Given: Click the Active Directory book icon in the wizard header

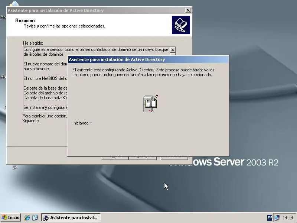Looking at the screenshot, I should pos(181,25).
